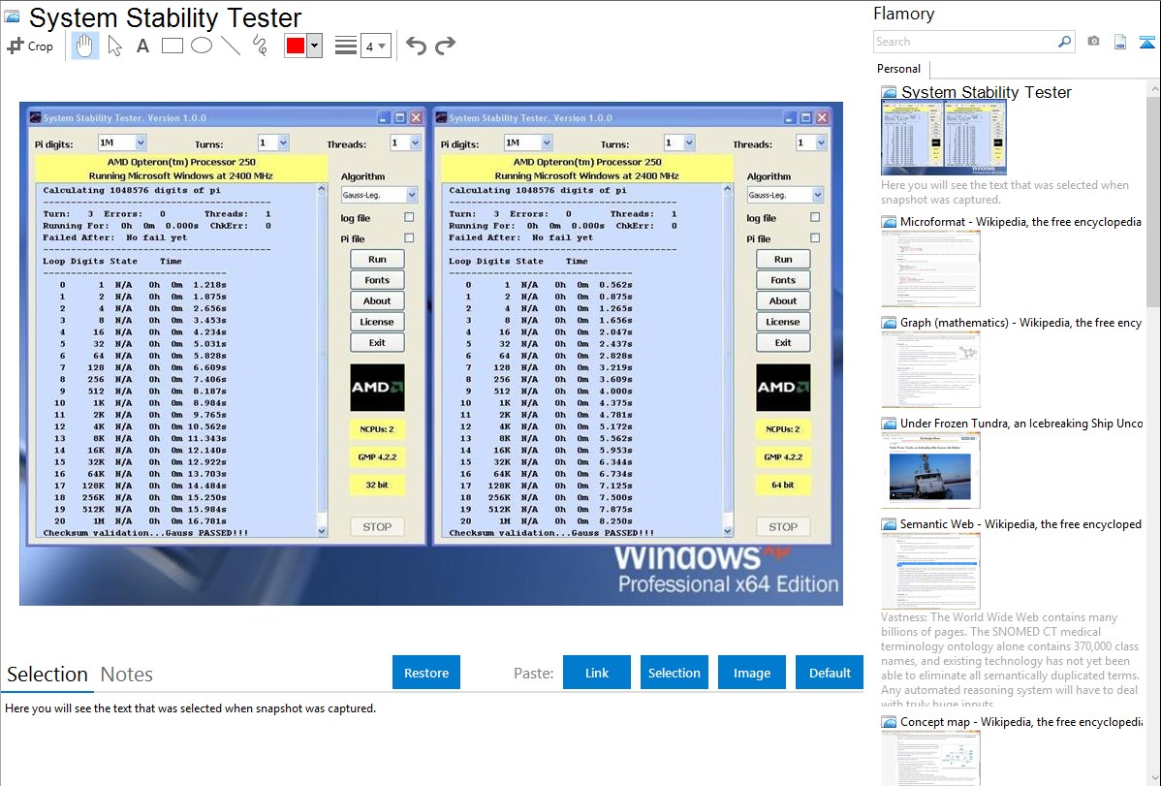Click icon beside Semantic Web snapshot
The height and width of the screenshot is (786, 1161).
pyautogui.click(x=889, y=524)
